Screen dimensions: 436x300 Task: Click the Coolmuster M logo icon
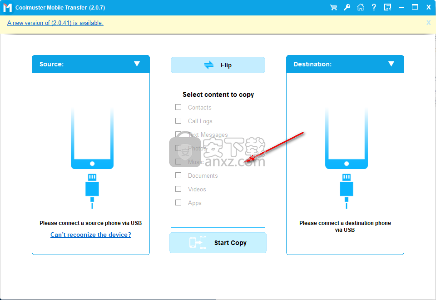[8, 8]
